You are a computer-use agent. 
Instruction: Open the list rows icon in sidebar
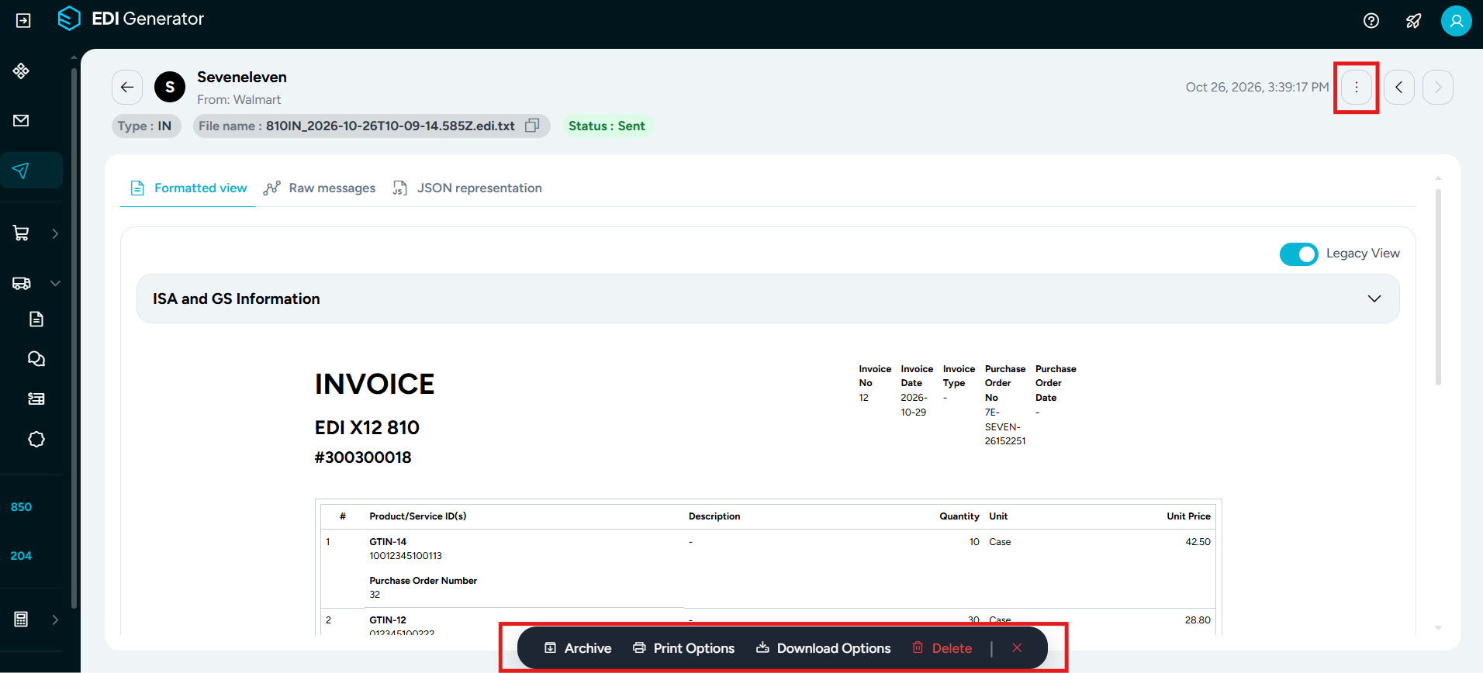36,399
